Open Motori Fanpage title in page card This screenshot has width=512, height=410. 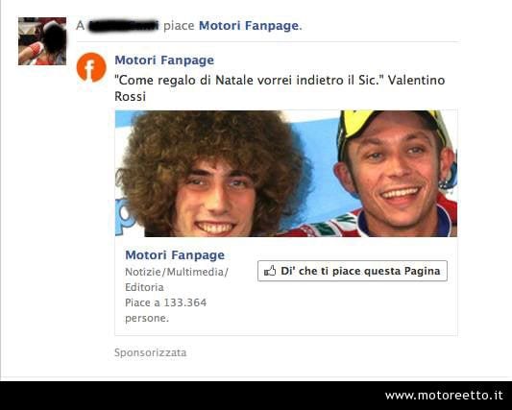click(175, 255)
